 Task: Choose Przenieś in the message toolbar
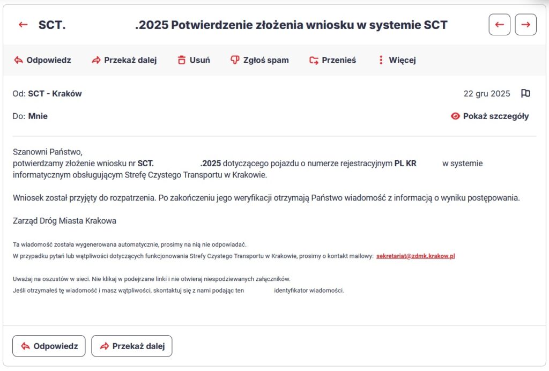coord(339,60)
